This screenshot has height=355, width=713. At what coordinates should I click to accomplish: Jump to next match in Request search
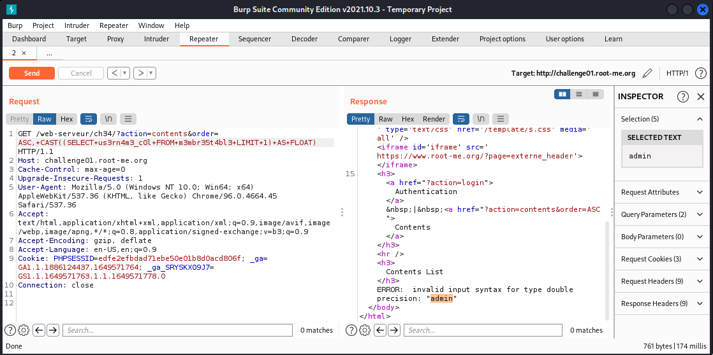(x=53, y=330)
